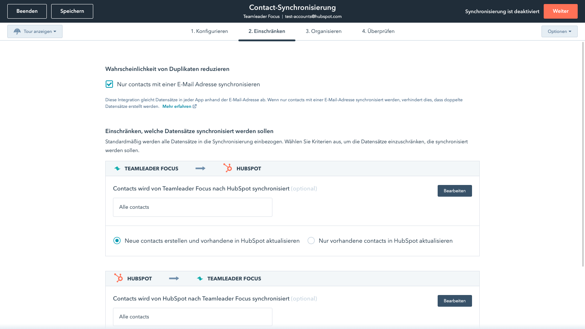Click the arrow icon between Teamleader Focus and HubSpot

point(200,168)
